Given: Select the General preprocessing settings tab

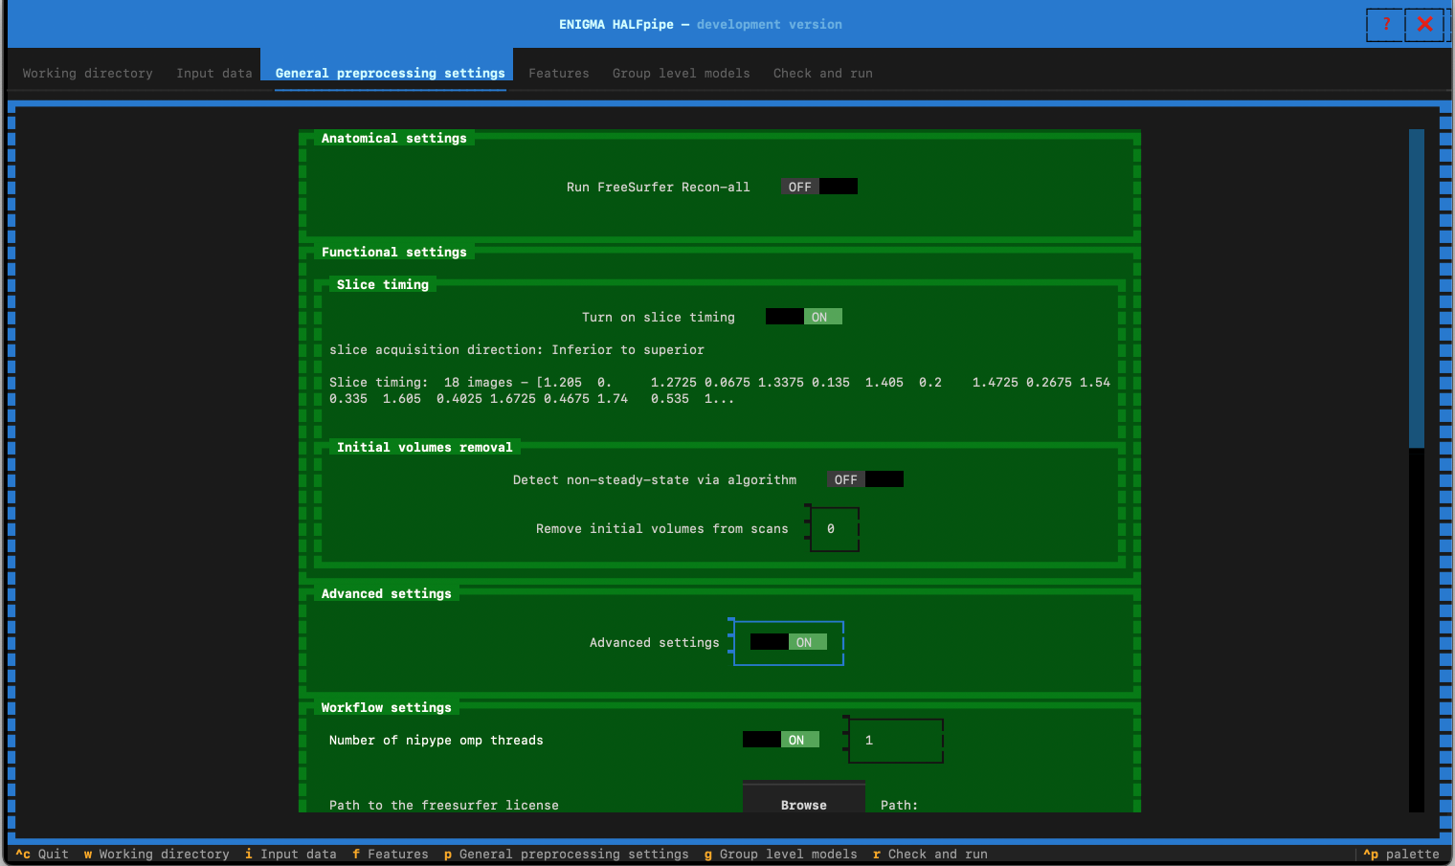Looking at the screenshot, I should [390, 73].
